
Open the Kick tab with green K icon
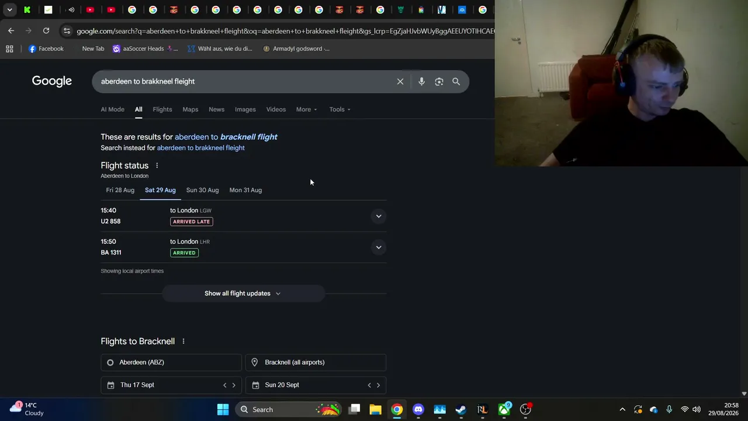click(x=27, y=9)
